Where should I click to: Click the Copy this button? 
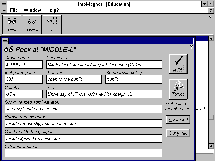[x=178, y=133]
